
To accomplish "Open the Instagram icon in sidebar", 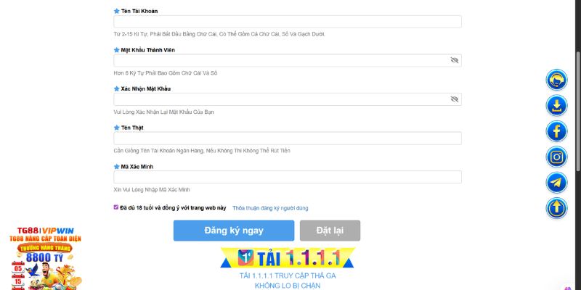I will click(x=556, y=157).
